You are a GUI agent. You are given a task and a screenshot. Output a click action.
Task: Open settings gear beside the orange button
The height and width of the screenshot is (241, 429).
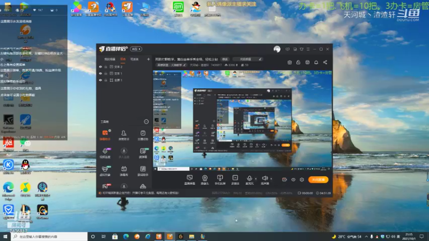[x=302, y=179]
